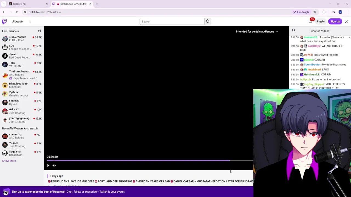Click the Chat on Videos header
Screen dimensions: 351x197
point(320,31)
